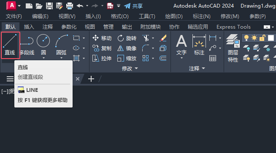Click the Move (移动) tool
The height and width of the screenshot is (153, 276).
[x=102, y=38]
